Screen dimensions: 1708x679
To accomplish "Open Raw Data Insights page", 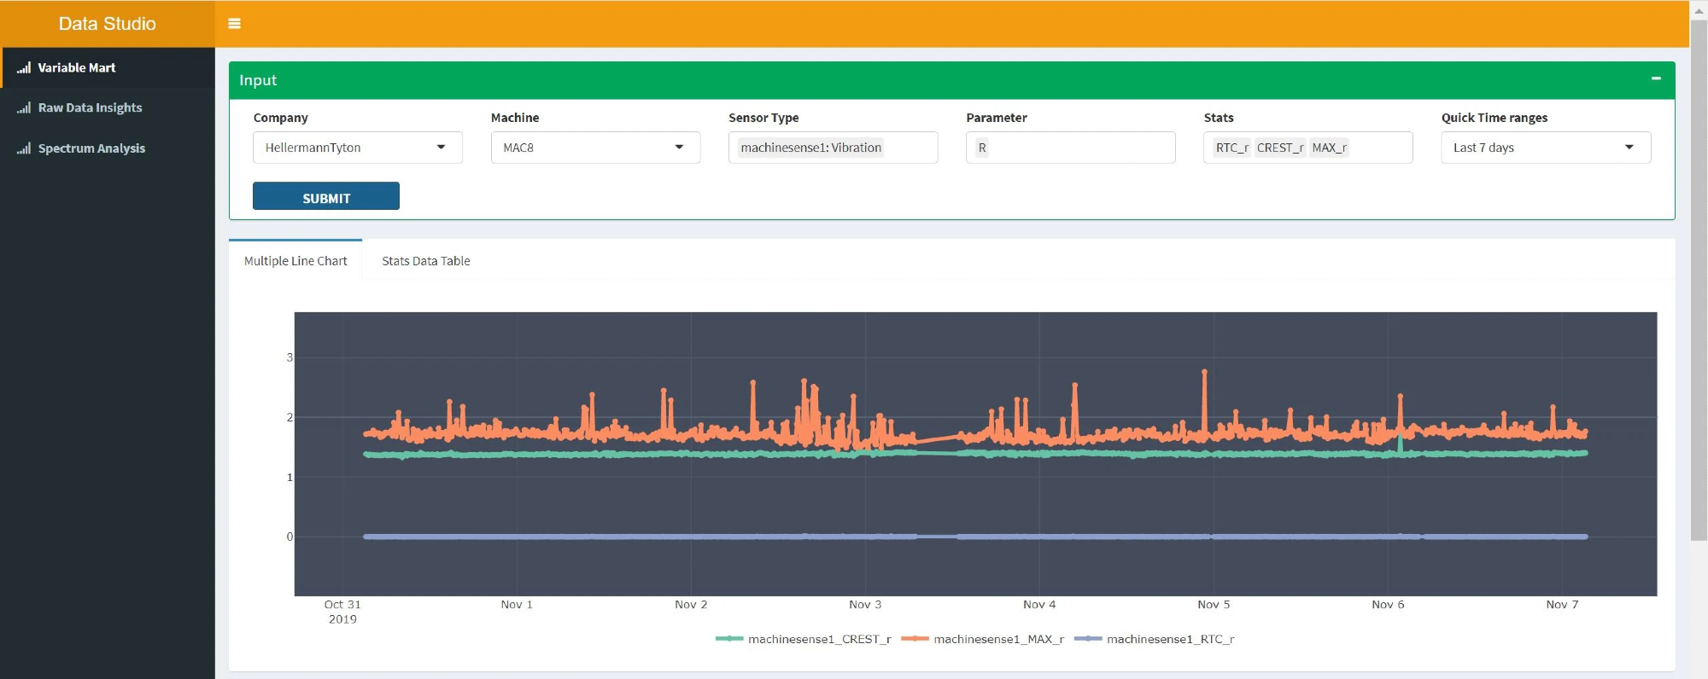I will click(x=108, y=107).
